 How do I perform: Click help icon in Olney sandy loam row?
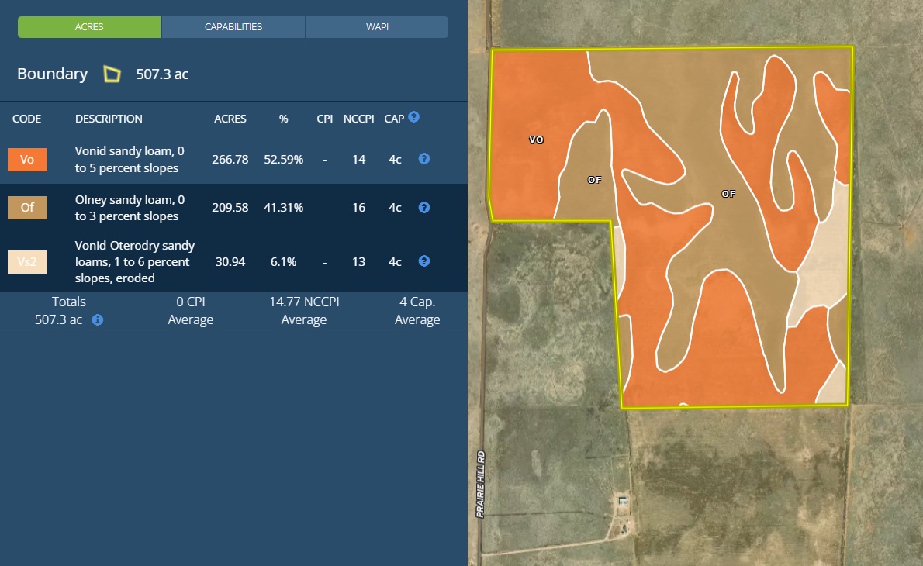424,208
